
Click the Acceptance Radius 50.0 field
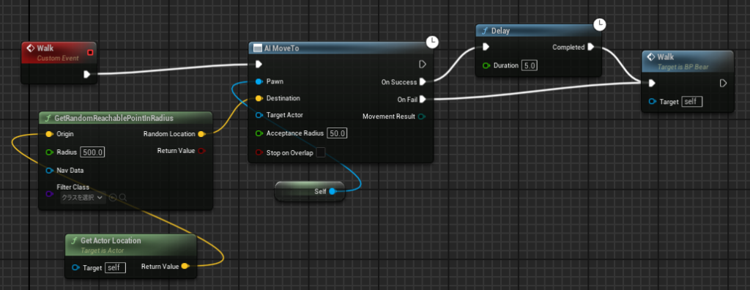337,133
